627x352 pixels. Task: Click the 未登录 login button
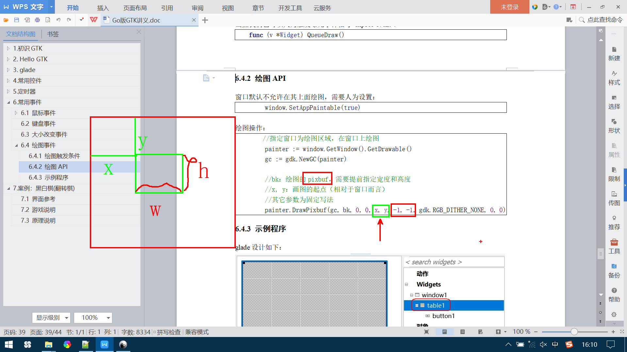coord(509,7)
